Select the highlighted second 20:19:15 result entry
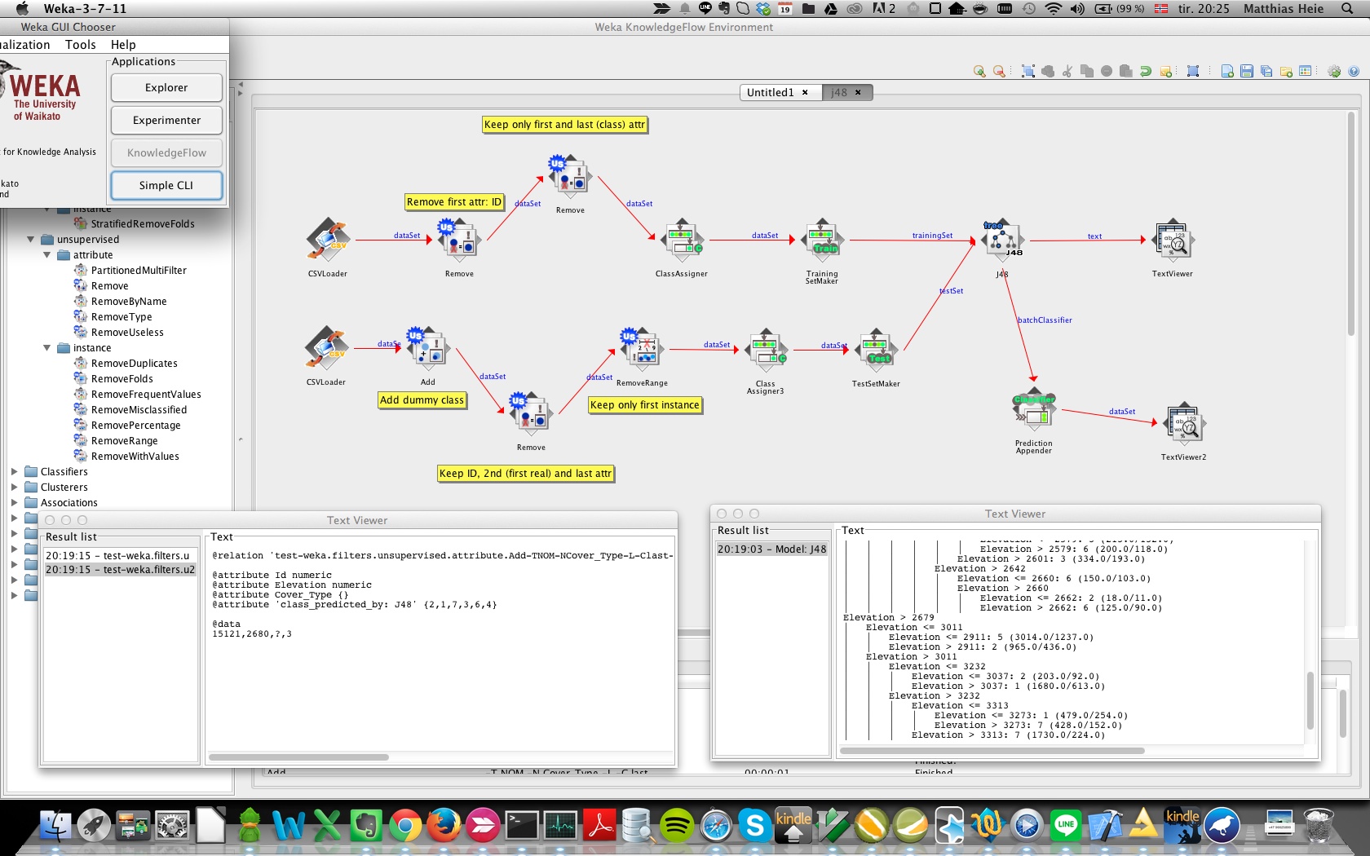 coord(120,570)
